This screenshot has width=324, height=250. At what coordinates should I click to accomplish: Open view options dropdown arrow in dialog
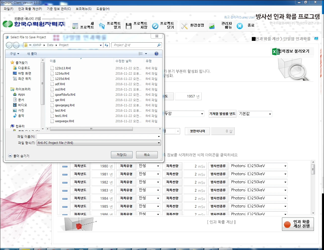coord(146,54)
